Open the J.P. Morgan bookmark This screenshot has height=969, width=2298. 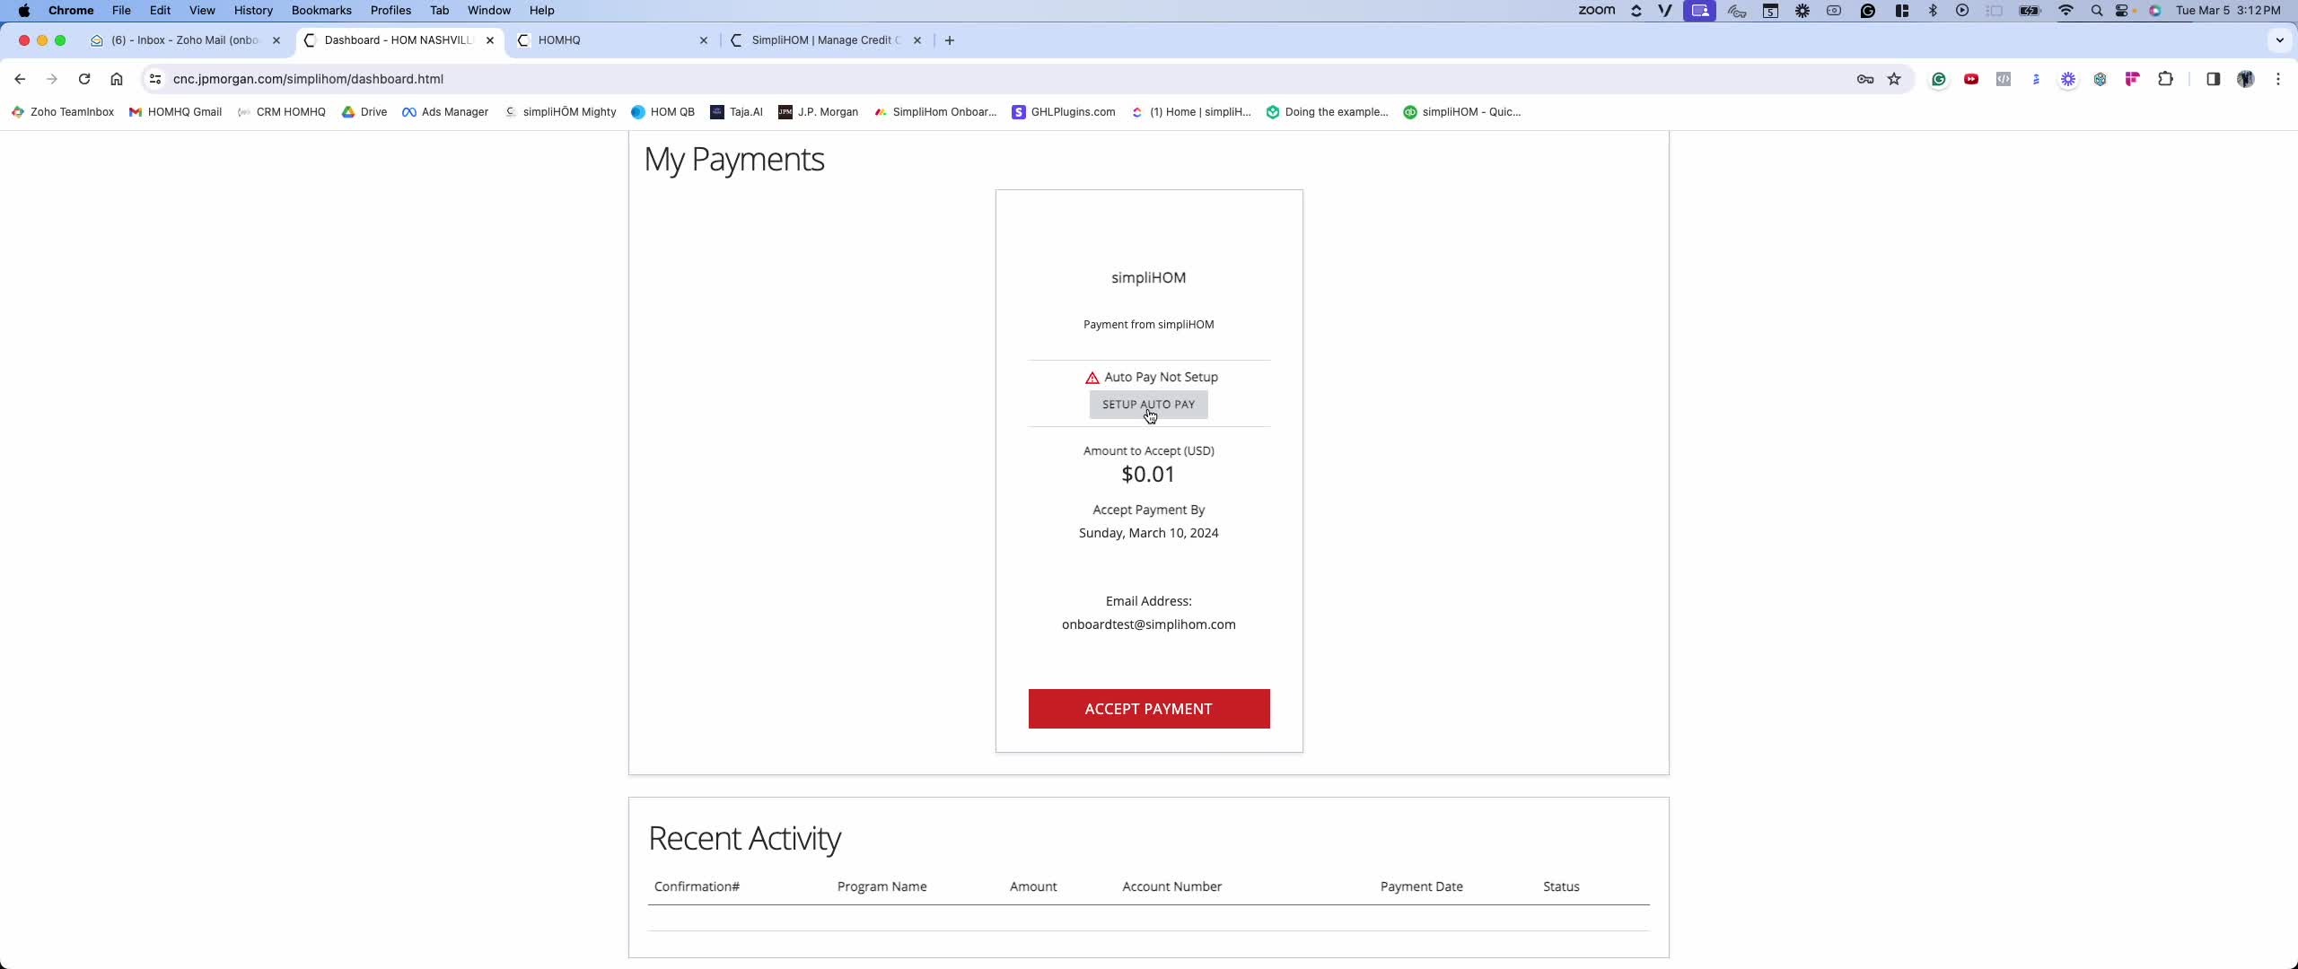pos(818,112)
